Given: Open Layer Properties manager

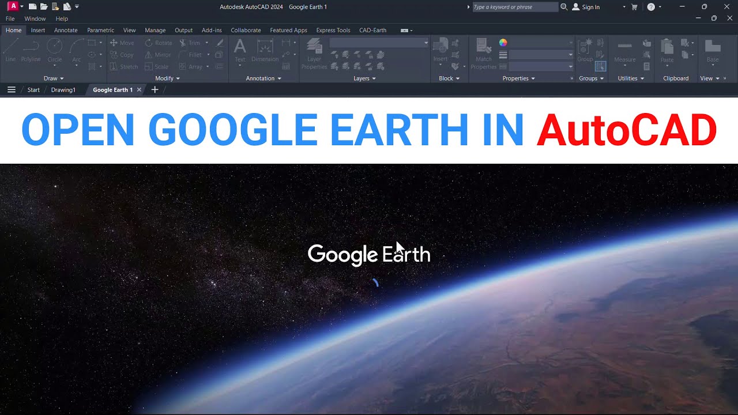Looking at the screenshot, I should [x=314, y=54].
